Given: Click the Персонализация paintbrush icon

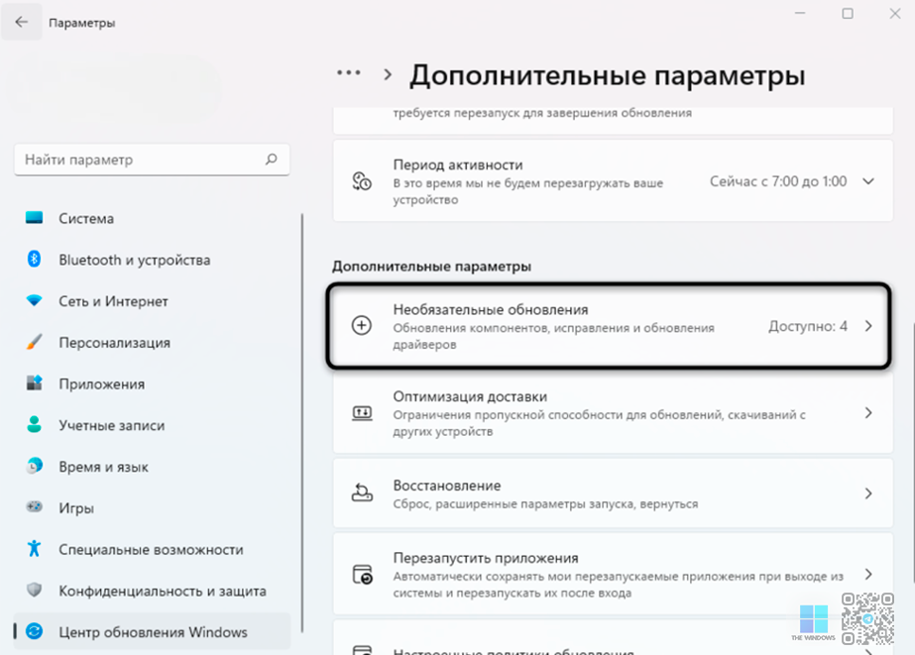Looking at the screenshot, I should 34,342.
